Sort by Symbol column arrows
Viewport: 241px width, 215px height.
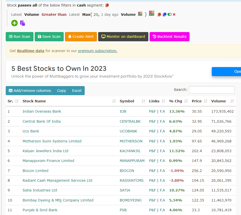pyautogui.click(x=143, y=101)
